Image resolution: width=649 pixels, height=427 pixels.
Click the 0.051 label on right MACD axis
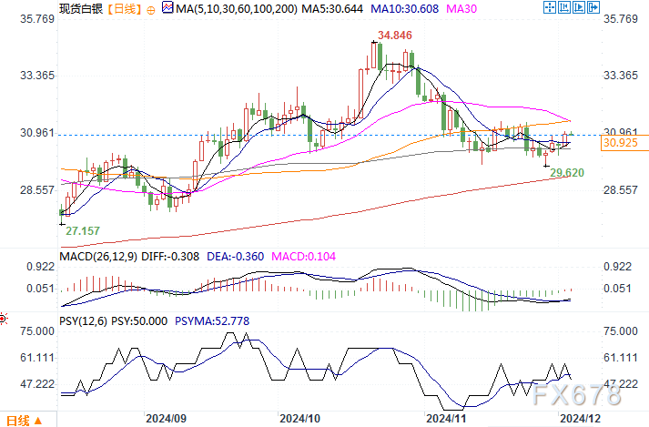pyautogui.click(x=617, y=289)
